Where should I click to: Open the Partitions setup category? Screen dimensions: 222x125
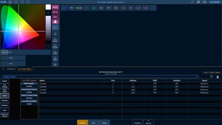click(x=5, y=105)
